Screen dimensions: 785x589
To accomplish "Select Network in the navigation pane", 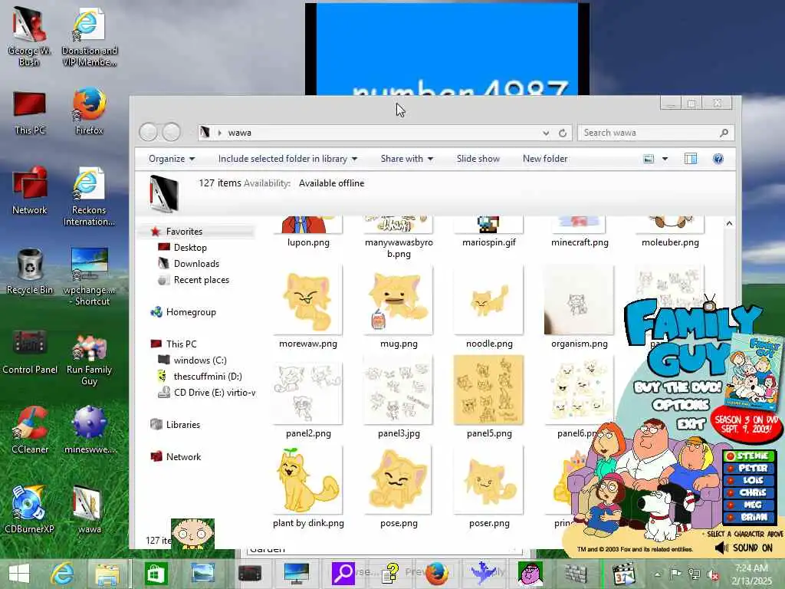I will click(183, 457).
